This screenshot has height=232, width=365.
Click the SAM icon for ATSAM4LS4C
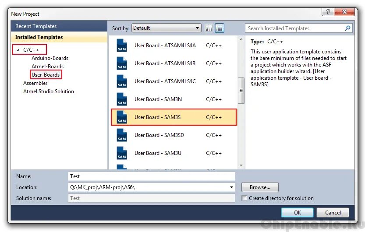click(x=122, y=81)
